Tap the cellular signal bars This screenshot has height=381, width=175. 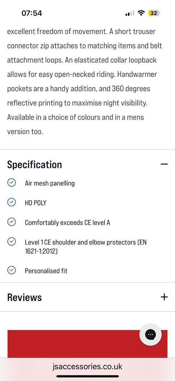[x=130, y=13]
